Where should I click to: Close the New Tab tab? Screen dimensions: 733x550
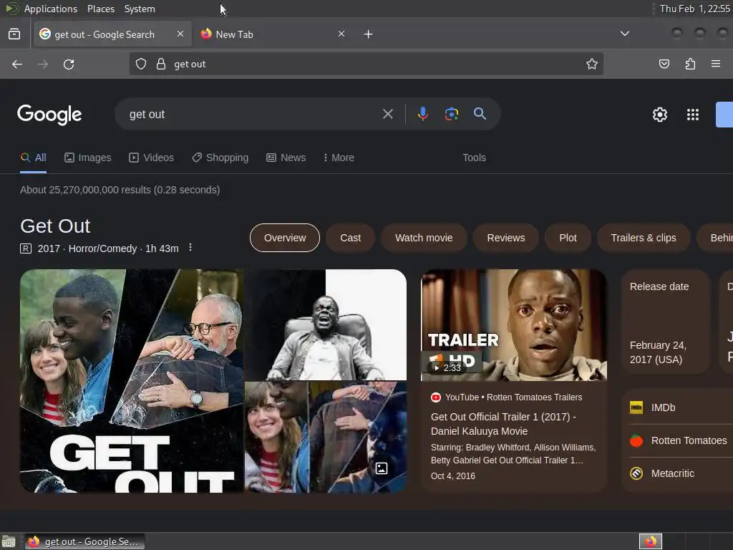341,34
